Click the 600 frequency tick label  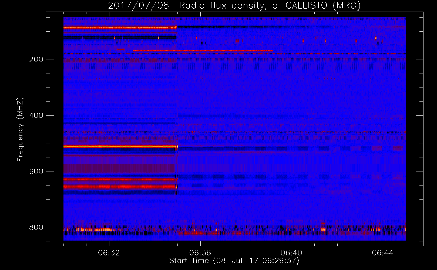click(36, 172)
